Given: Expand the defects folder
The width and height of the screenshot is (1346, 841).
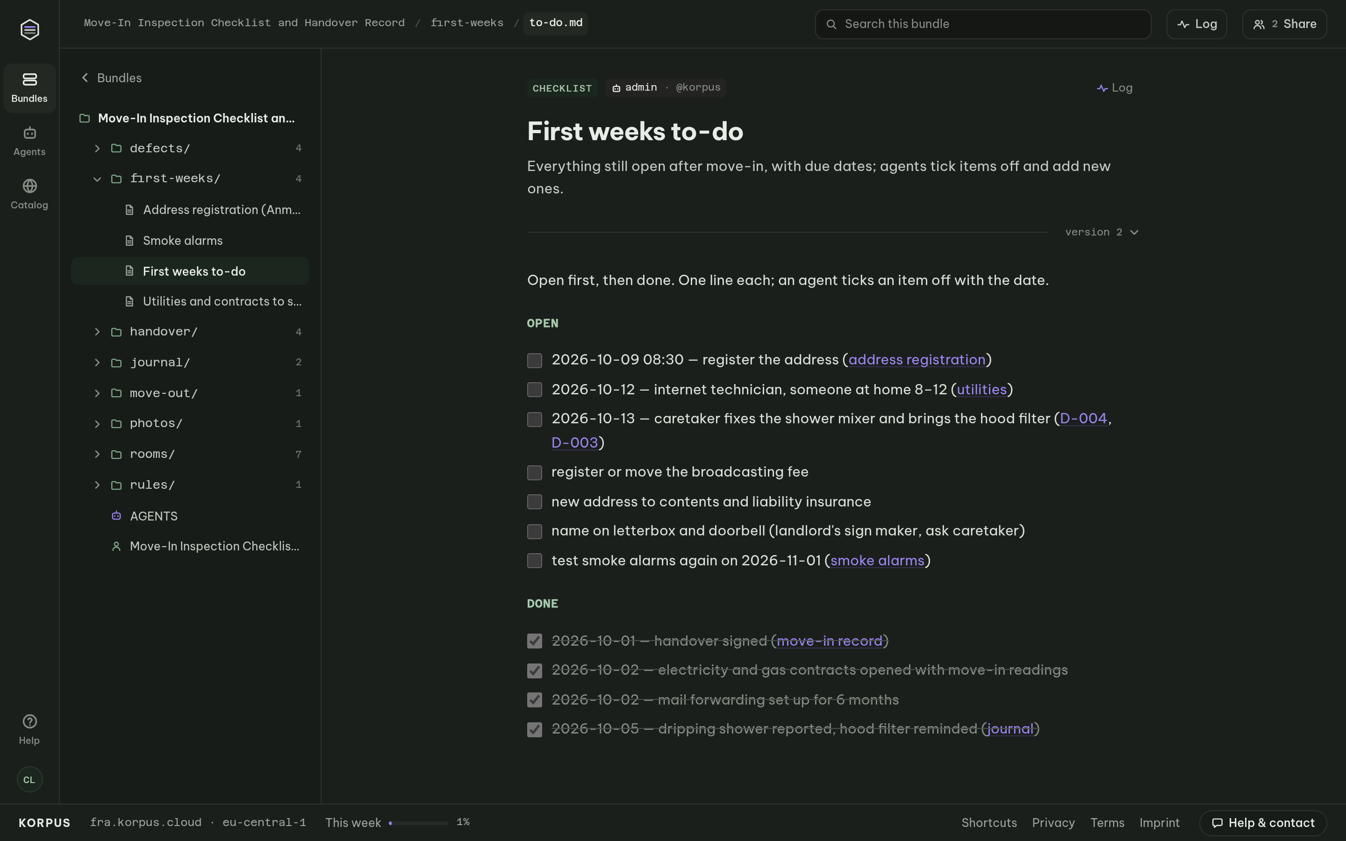Looking at the screenshot, I should pyautogui.click(x=97, y=149).
